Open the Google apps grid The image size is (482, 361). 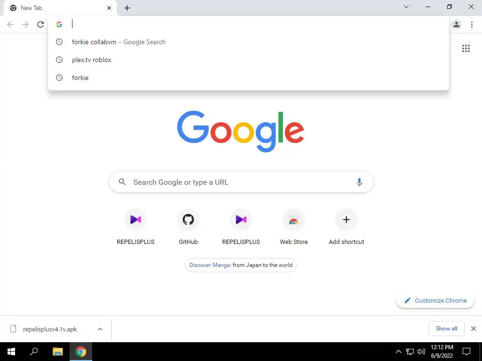pos(466,48)
